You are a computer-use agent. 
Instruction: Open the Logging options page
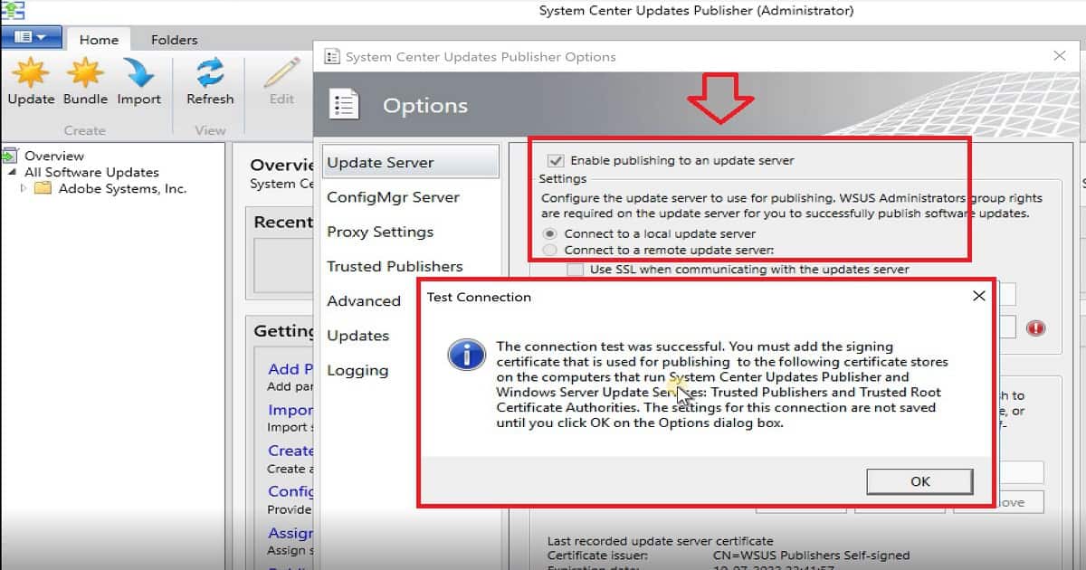coord(357,369)
